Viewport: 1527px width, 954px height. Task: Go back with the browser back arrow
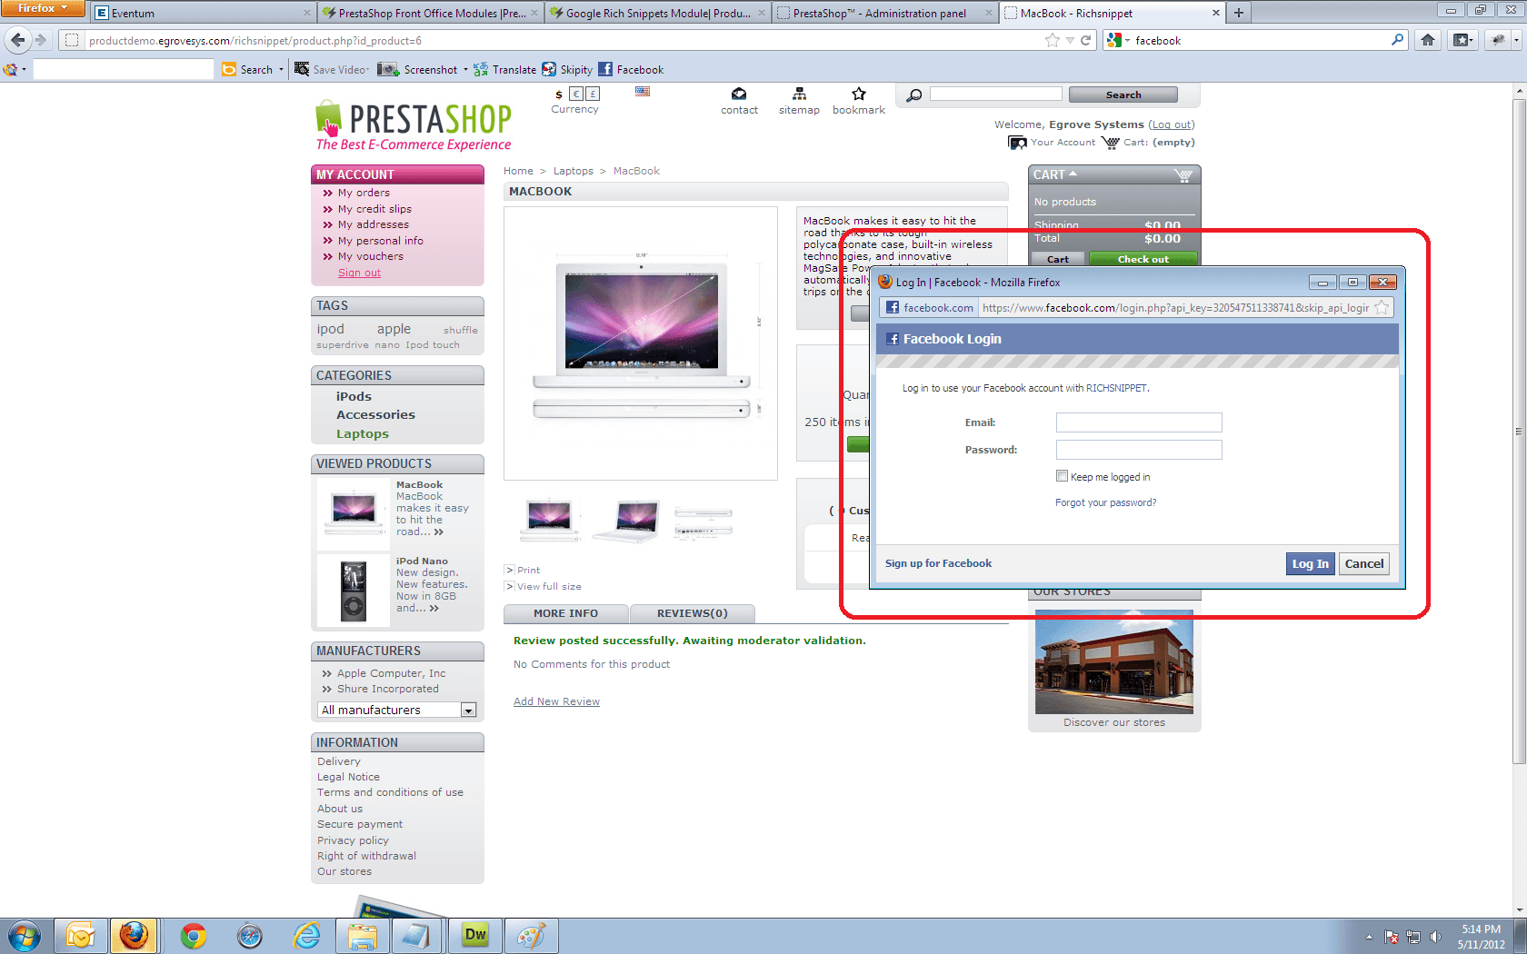pyautogui.click(x=18, y=40)
